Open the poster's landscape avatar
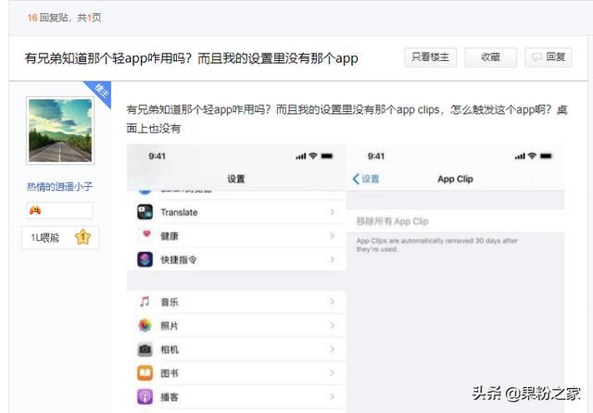 coord(60,131)
